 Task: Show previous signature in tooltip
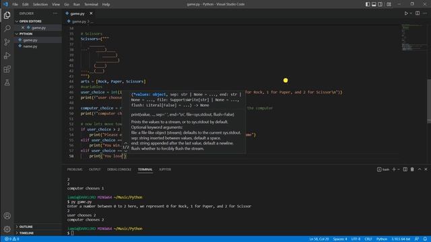pyautogui.click(x=126, y=143)
